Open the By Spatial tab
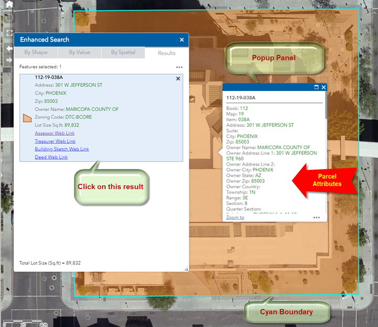This screenshot has width=378, height=327. pos(123,53)
